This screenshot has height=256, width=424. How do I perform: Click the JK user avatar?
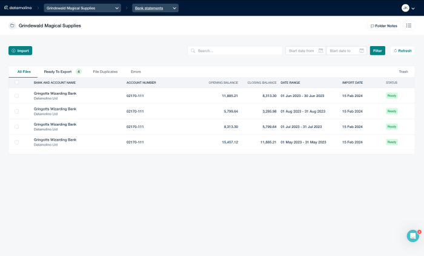pyautogui.click(x=405, y=8)
